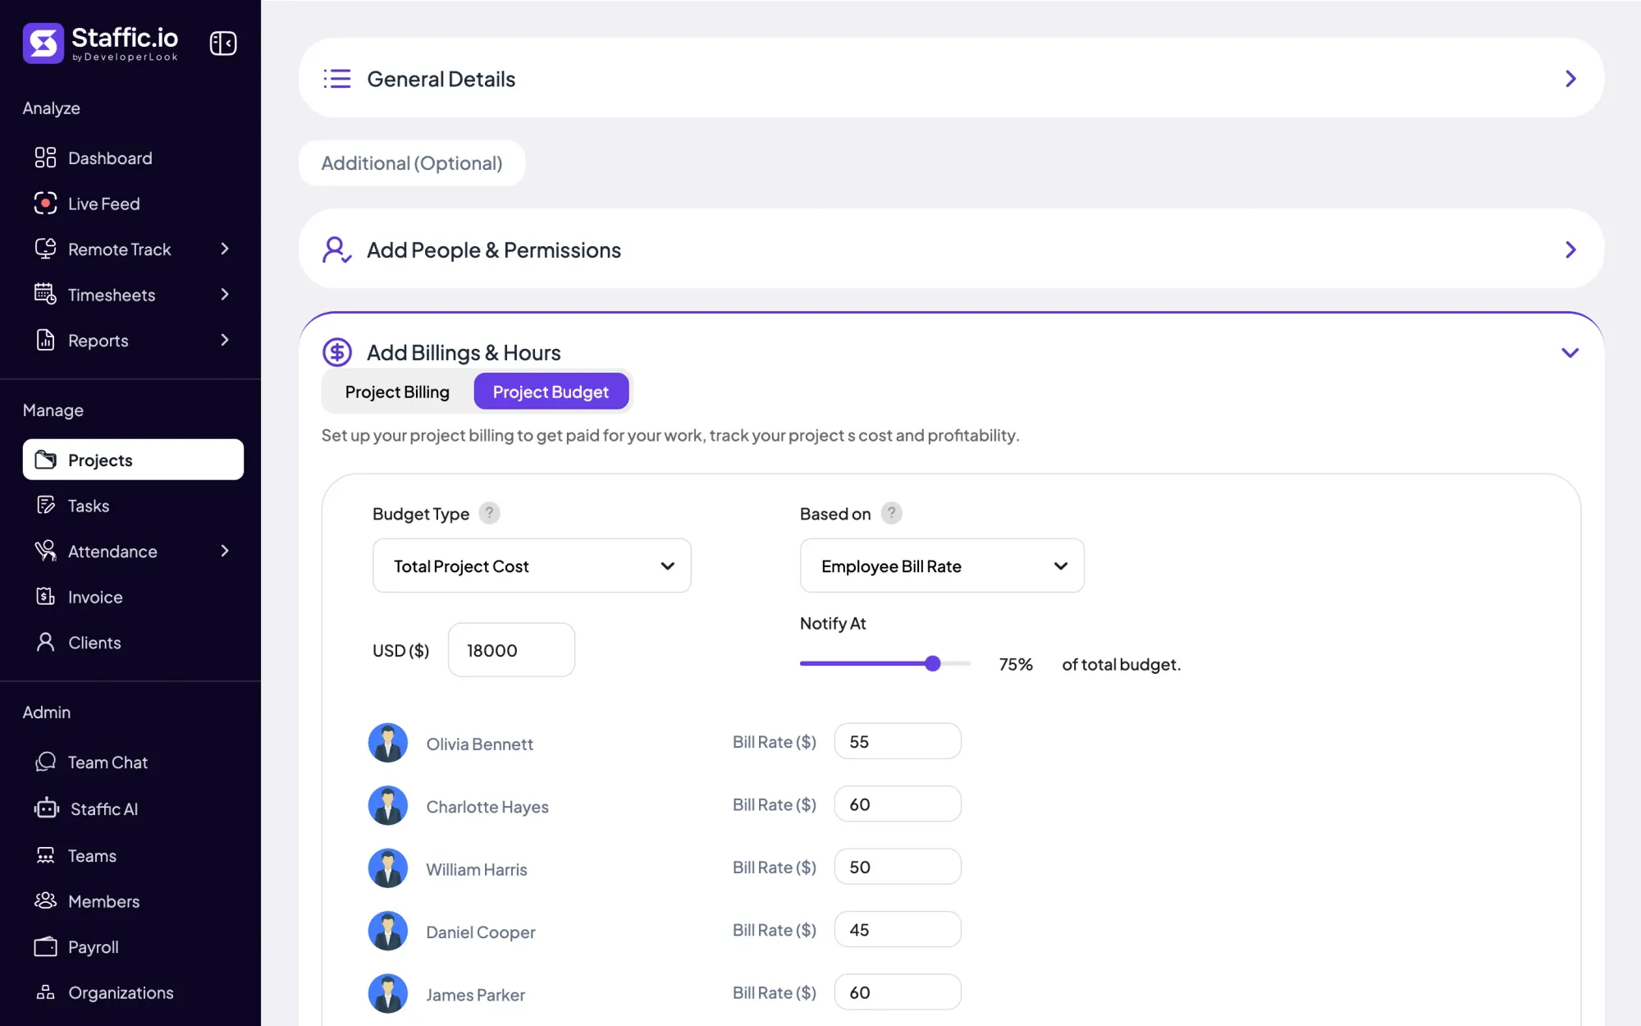Switch to the Project Billing tab
The width and height of the screenshot is (1641, 1026).
(397, 392)
